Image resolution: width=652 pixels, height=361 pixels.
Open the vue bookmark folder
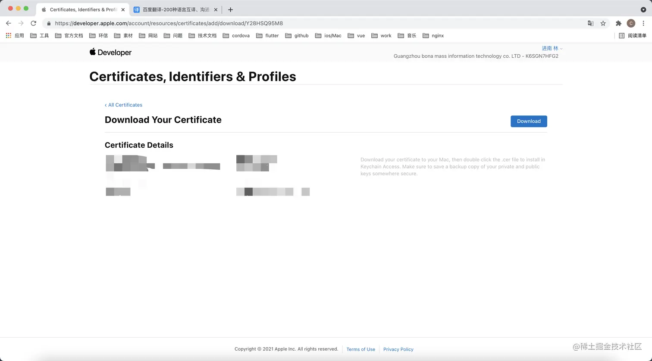coord(356,36)
